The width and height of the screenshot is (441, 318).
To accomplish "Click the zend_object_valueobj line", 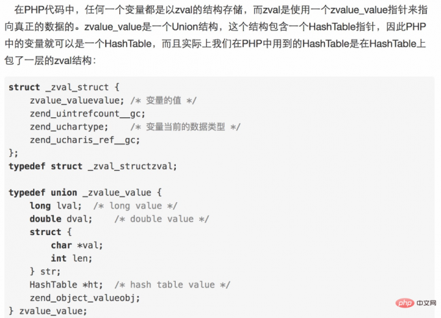I will click(x=85, y=298).
